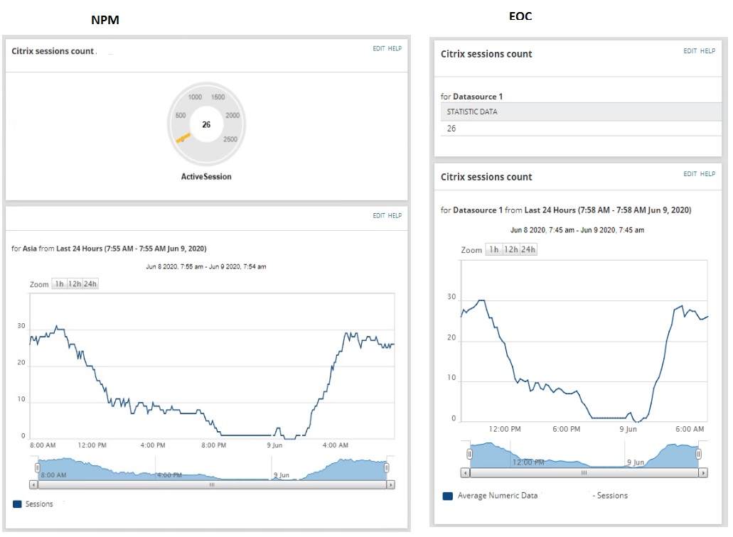The image size is (733, 537).
Task: Set NPM chart zoom to 1h
Action: pyautogui.click(x=60, y=284)
